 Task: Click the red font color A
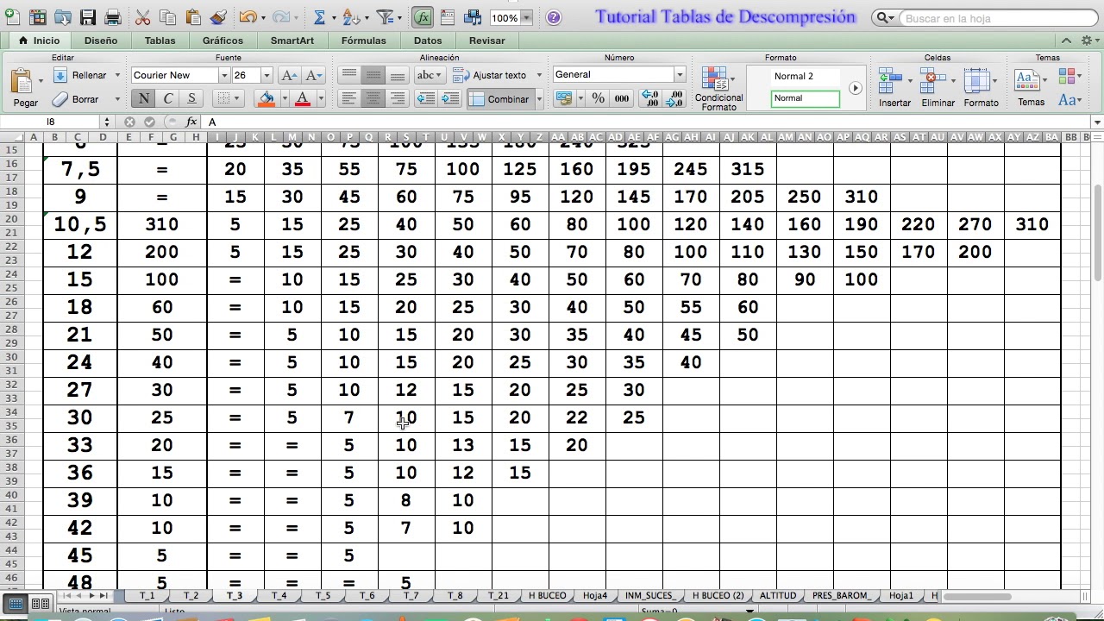pyautogui.click(x=302, y=99)
